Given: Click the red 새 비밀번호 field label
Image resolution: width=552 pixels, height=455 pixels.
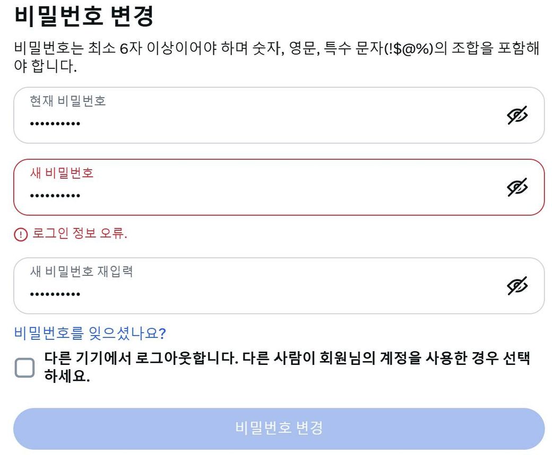Looking at the screenshot, I should 62,173.
